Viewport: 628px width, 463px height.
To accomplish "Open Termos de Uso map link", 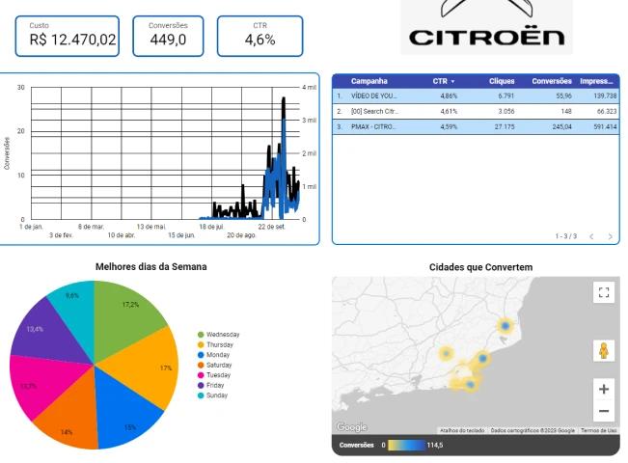I will [598, 430].
